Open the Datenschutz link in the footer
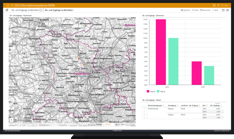 pos(226,131)
